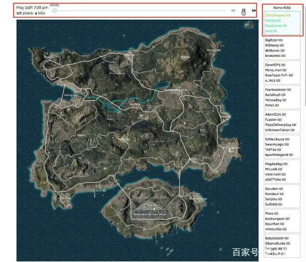The height and width of the screenshot is (262, 306).
Task: Select player himz1 in the list
Action: point(272,105)
